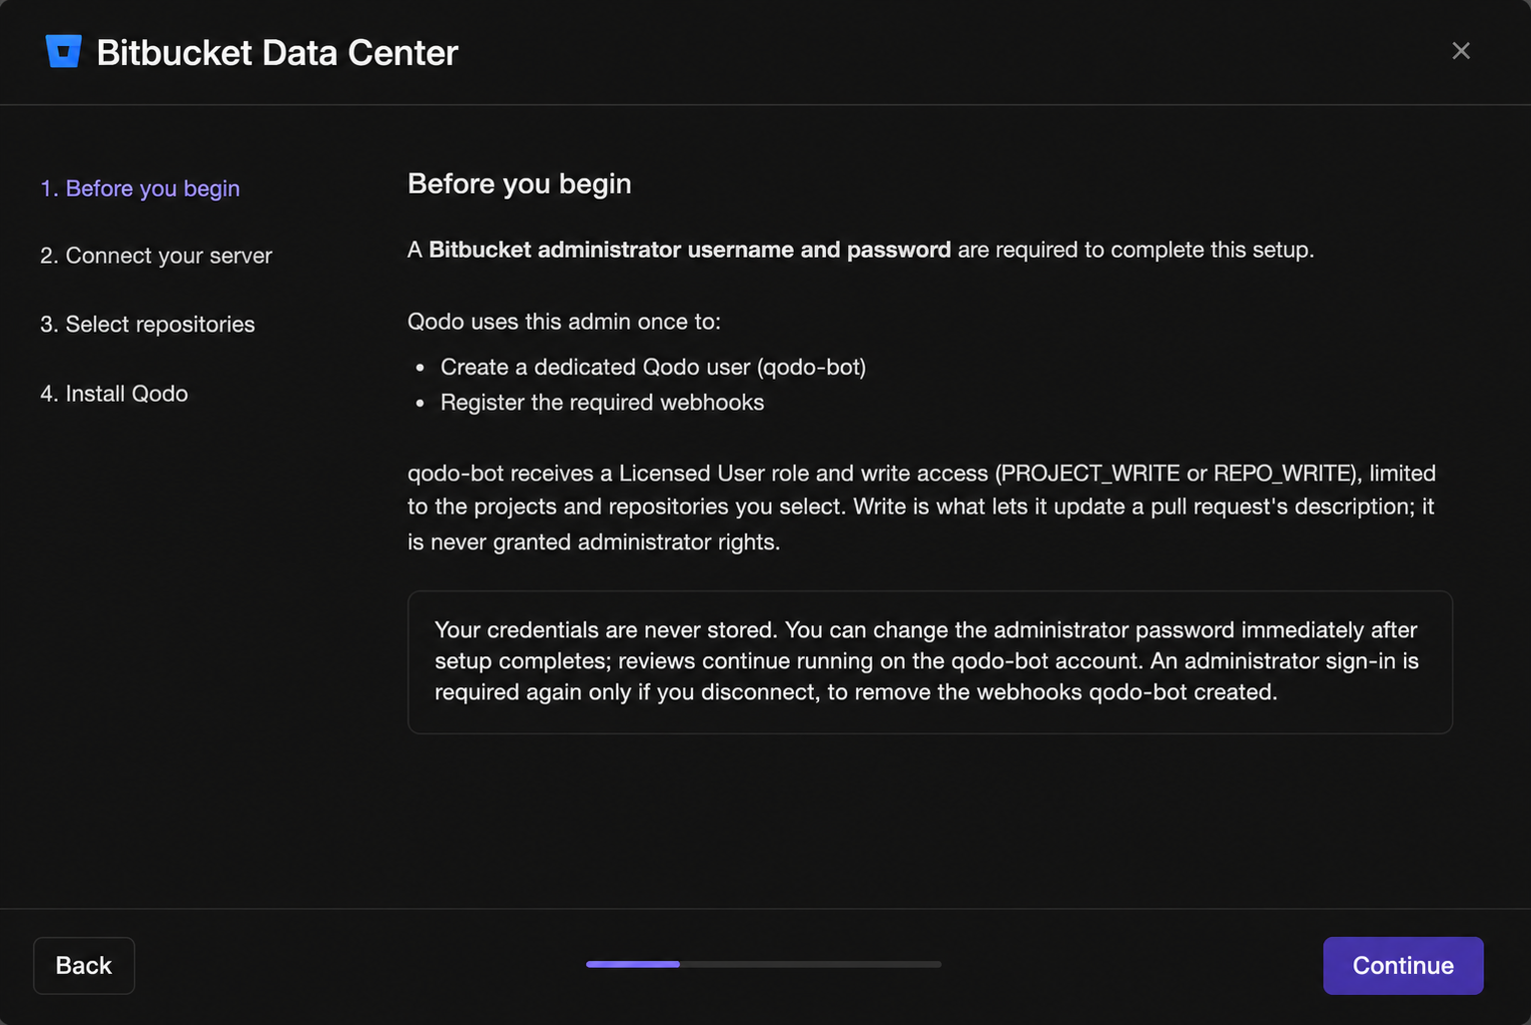Jump to step 4 Install Qodo
The image size is (1531, 1025).
click(x=114, y=394)
